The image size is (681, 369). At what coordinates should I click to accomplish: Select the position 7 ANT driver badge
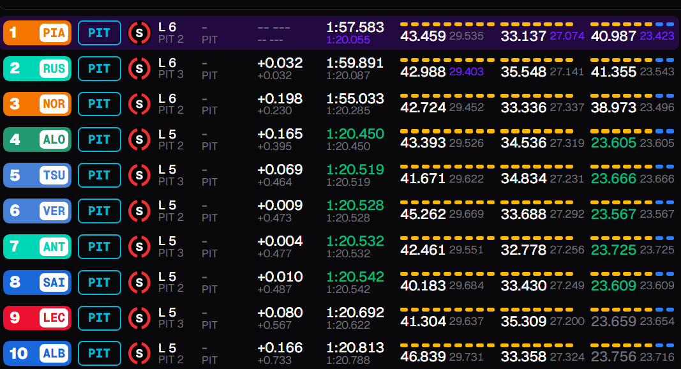click(38, 246)
